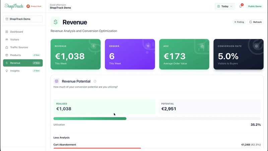Click the Potential €2,951 box
The image size is (268, 151).
(210, 107)
